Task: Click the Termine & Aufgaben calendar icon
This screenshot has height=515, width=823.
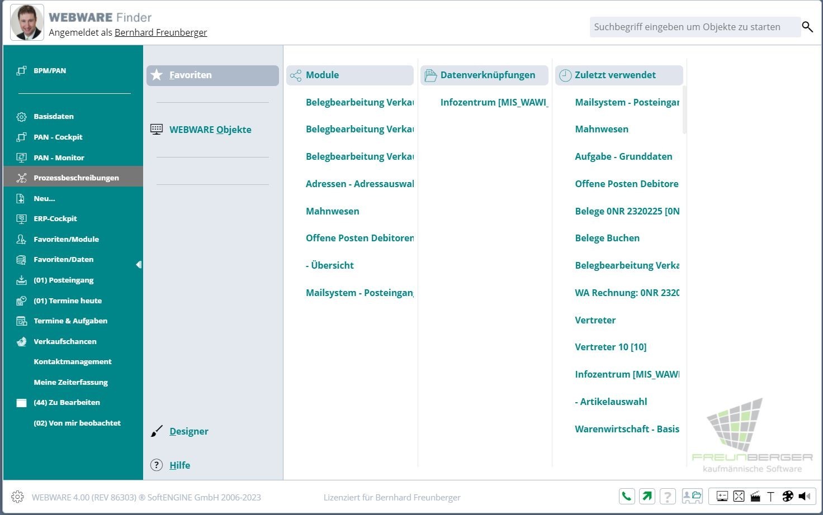Action: [x=21, y=321]
